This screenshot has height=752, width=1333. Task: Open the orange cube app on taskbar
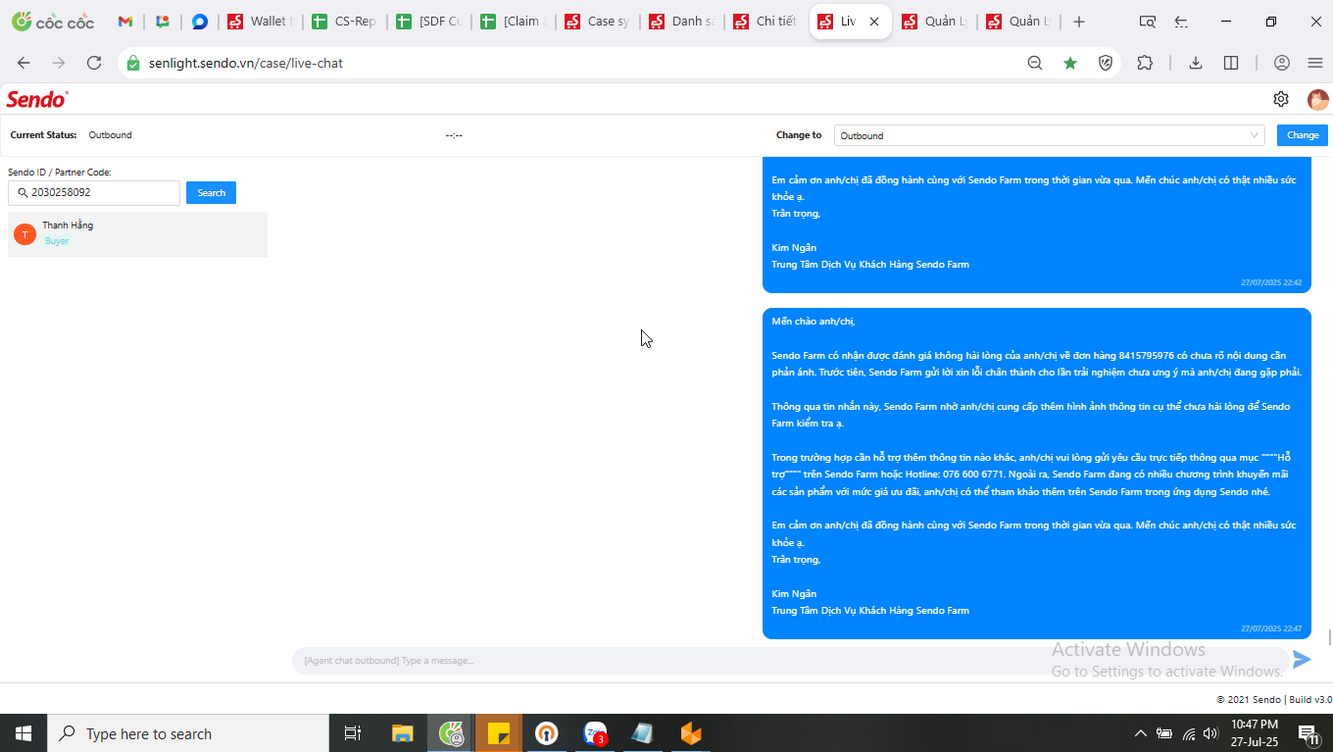(691, 733)
